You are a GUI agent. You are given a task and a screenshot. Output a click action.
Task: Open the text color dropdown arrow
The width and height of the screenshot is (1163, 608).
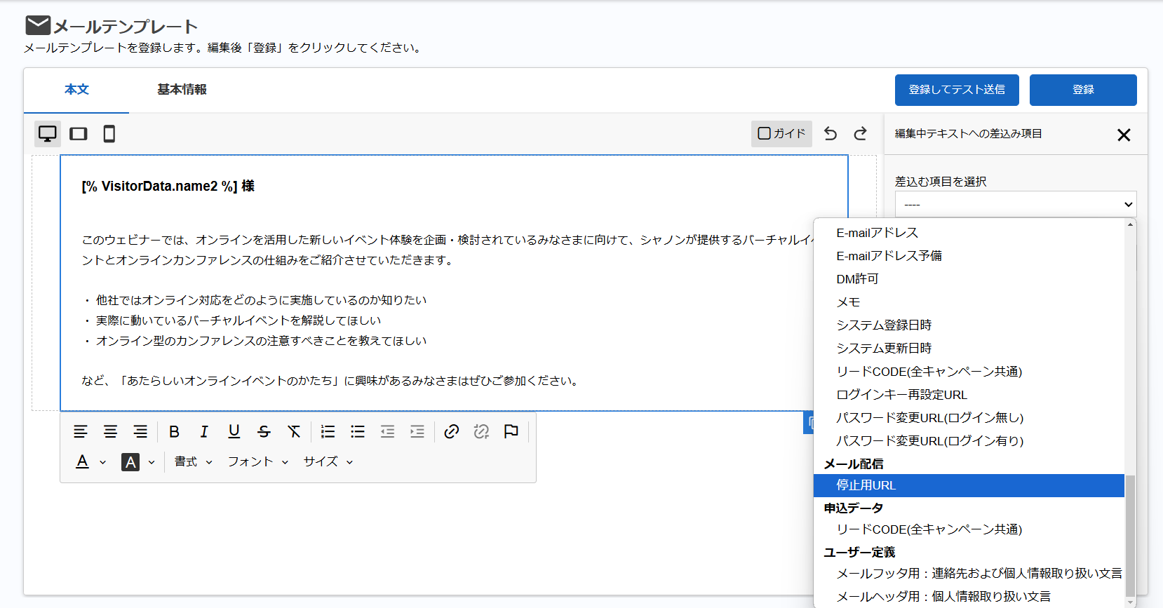coord(103,463)
